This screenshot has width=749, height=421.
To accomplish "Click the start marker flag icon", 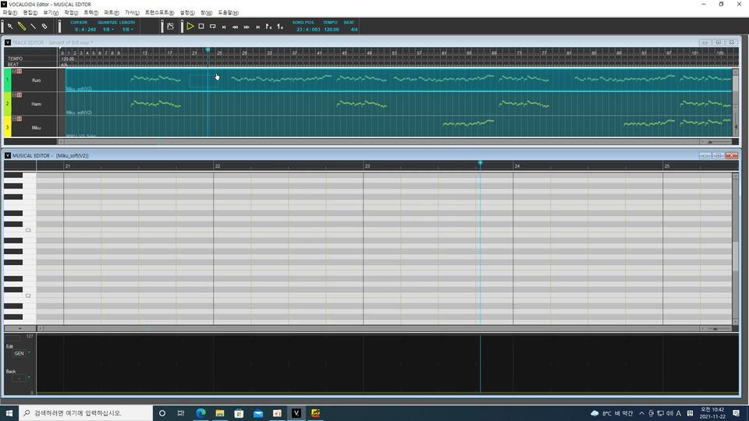I will tap(269, 27).
